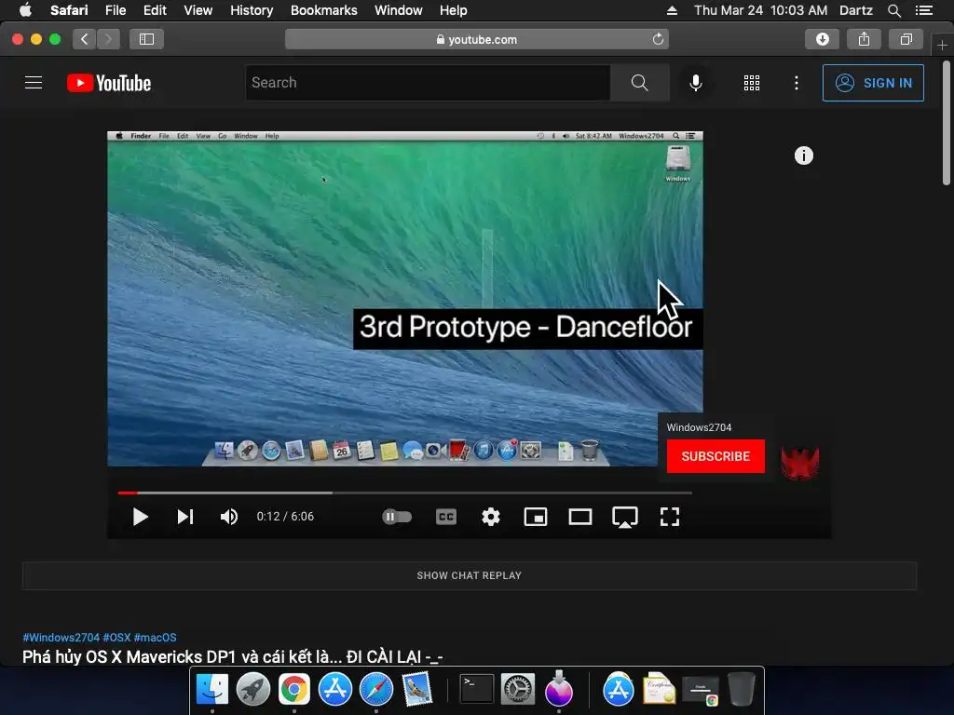Toggle the autoplay switch
954x715 pixels.
[x=397, y=517]
